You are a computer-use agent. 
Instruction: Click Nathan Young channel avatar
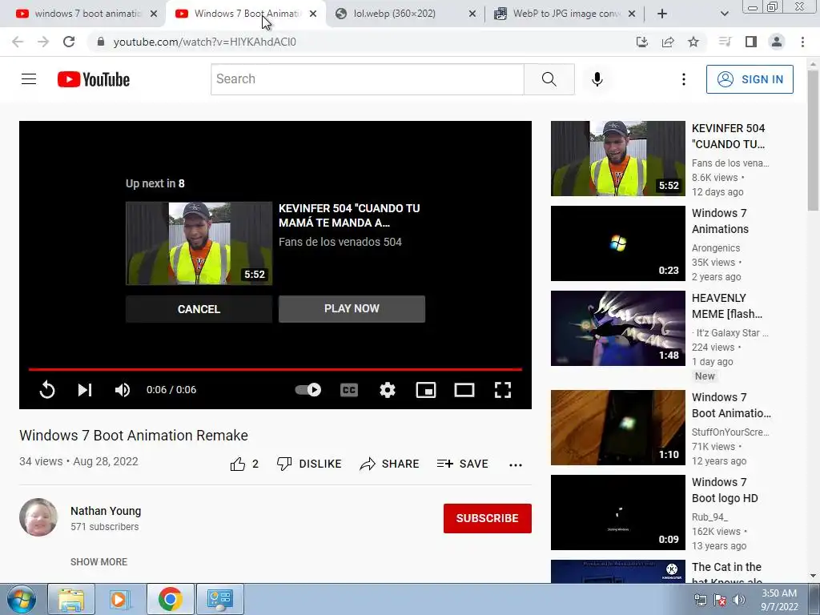point(38,517)
